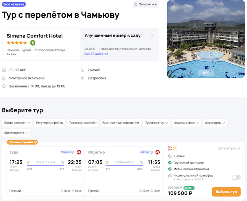Select the Трансфер включён filter chip
The height and width of the screenshot is (201, 247).
tap(82, 122)
